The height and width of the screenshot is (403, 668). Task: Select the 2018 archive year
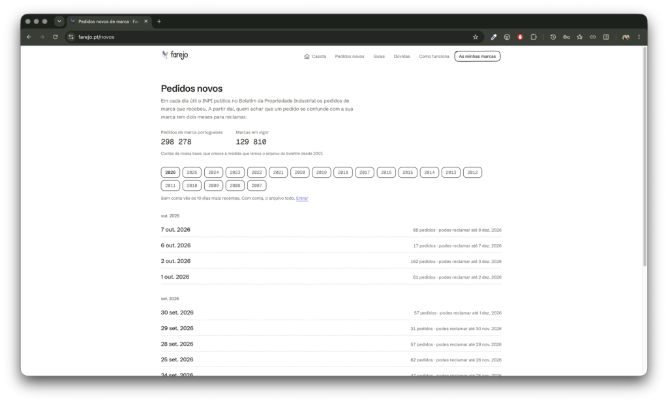[x=343, y=172]
